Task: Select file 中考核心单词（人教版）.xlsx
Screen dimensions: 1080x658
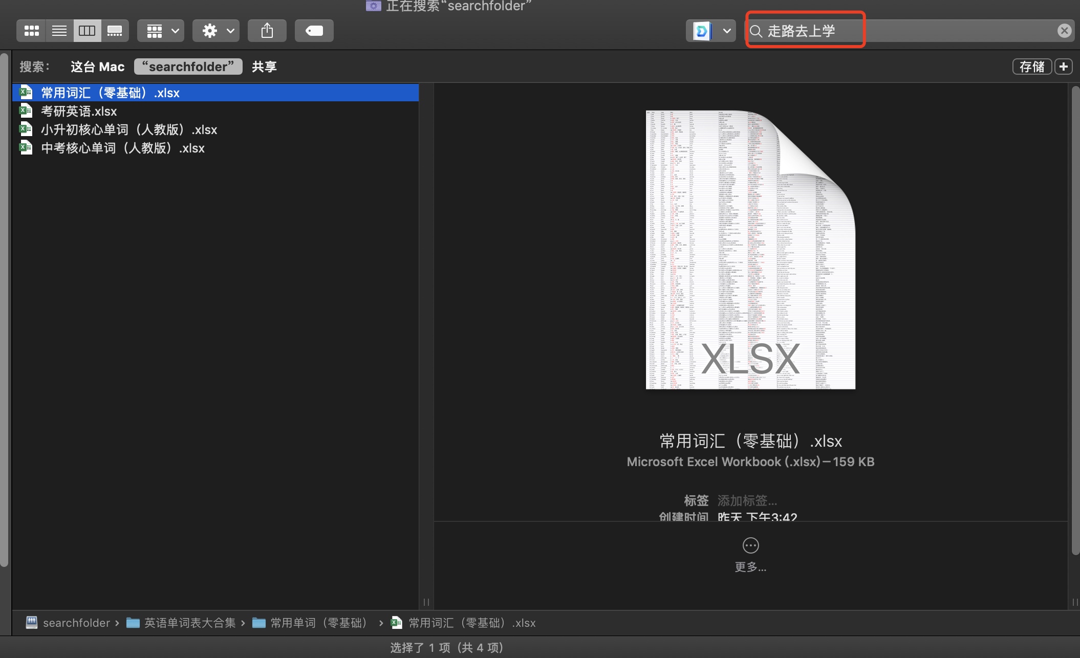Action: click(215, 148)
